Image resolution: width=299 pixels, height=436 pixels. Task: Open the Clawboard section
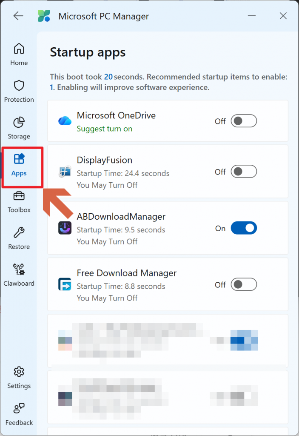[19, 275]
